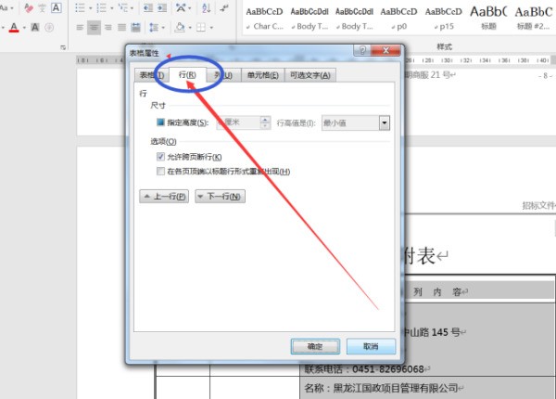Open the Font dialog launcher

[63, 47]
